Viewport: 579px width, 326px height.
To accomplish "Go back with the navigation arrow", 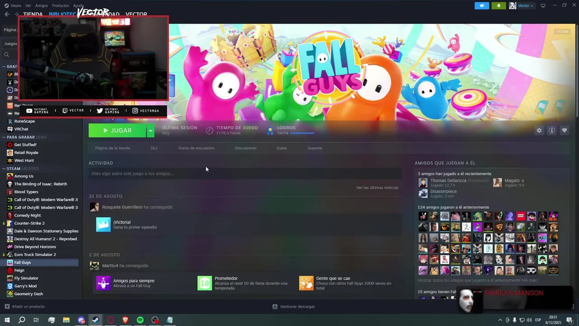I will [x=7, y=14].
